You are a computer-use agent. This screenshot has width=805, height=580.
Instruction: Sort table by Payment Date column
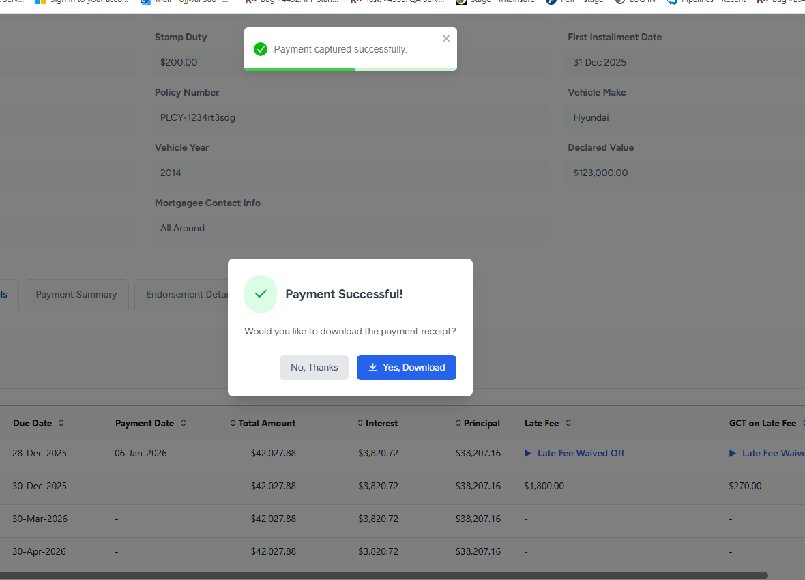(x=183, y=423)
